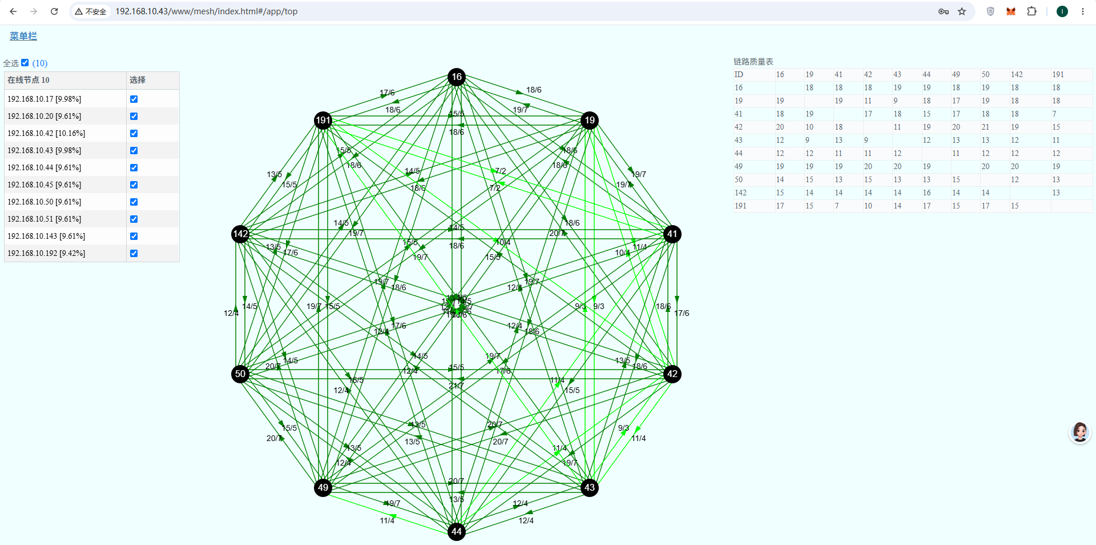
Task: Bookmark this page with star icon
Action: pyautogui.click(x=962, y=11)
